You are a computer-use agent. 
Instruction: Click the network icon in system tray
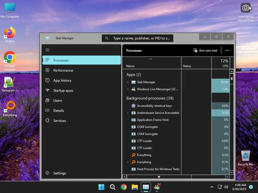pos(220,187)
